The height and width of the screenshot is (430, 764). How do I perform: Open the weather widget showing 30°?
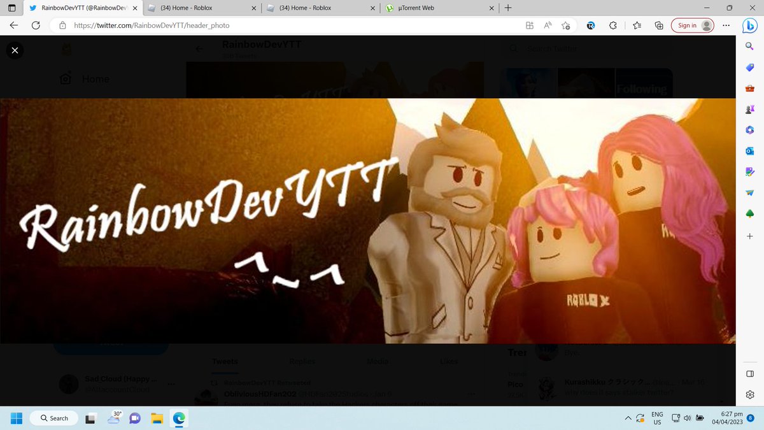[x=115, y=418]
